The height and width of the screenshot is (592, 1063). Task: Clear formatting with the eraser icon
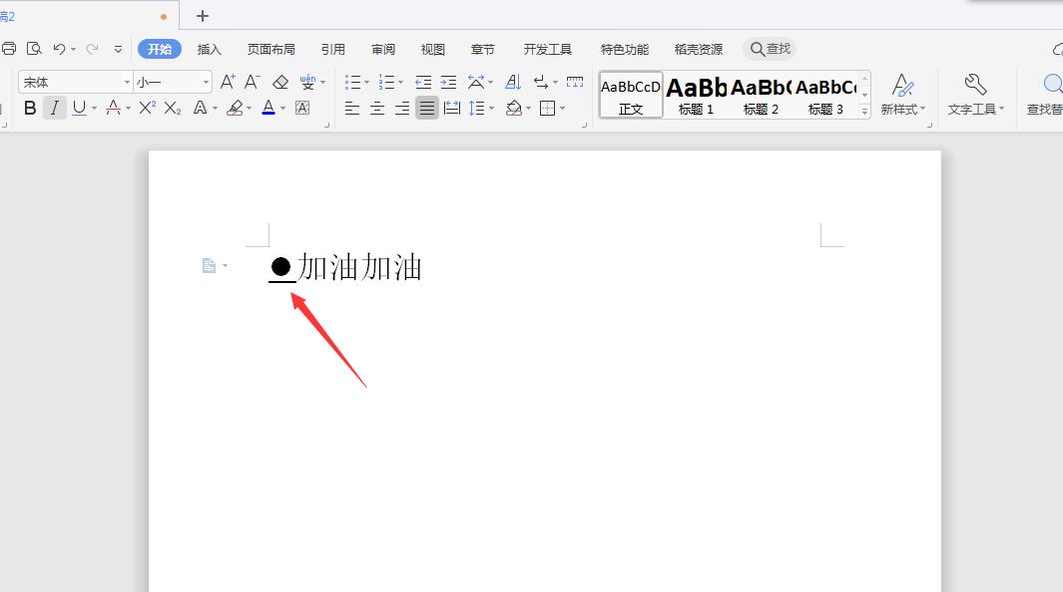click(279, 82)
